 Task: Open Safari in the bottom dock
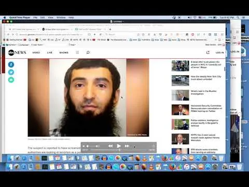click(24, 167)
